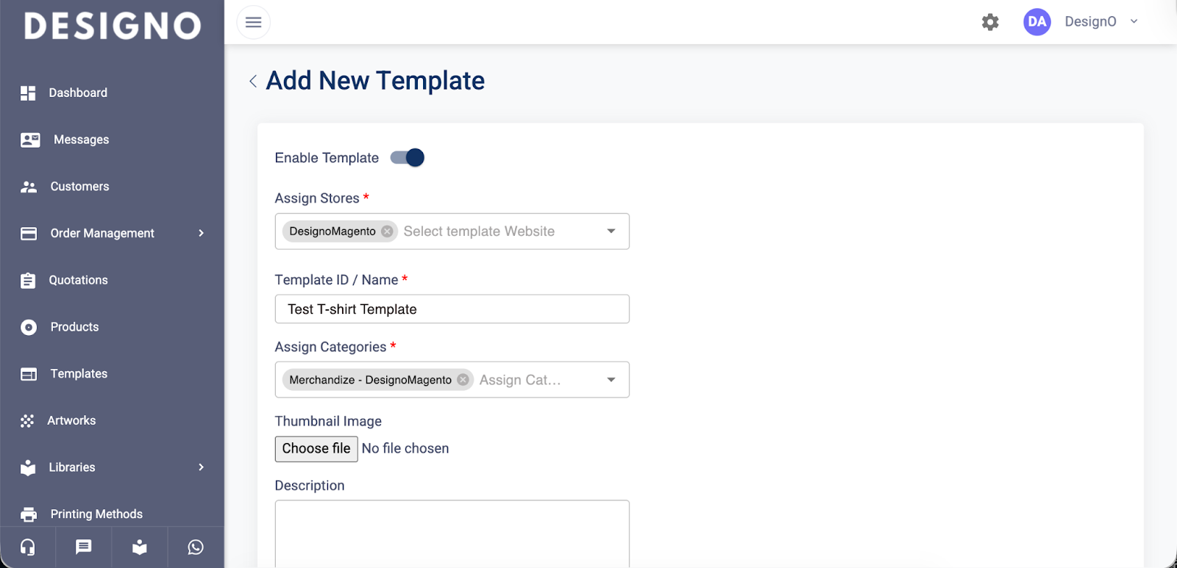Open settings gear icon

990,22
